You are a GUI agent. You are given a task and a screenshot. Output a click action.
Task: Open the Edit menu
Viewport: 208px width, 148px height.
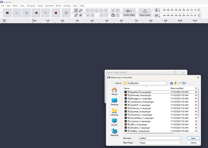click(x=8, y=6)
